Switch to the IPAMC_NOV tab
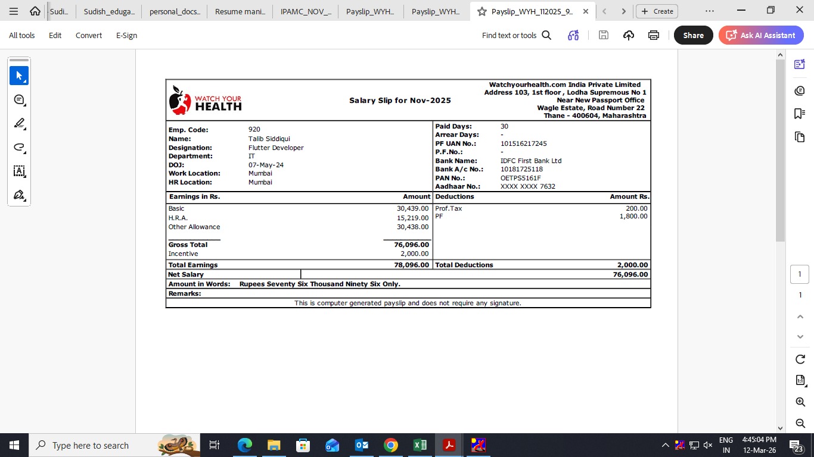 point(305,11)
